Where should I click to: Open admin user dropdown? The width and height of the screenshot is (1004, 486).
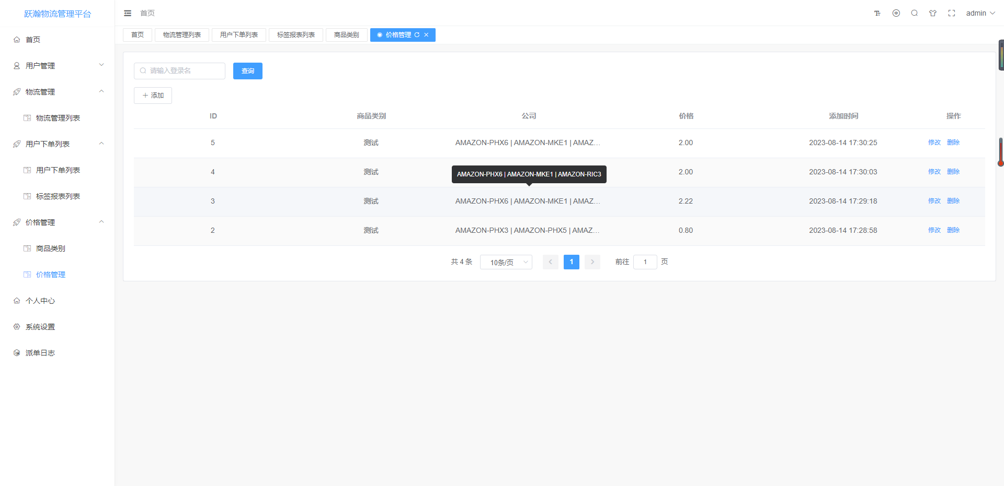[980, 13]
